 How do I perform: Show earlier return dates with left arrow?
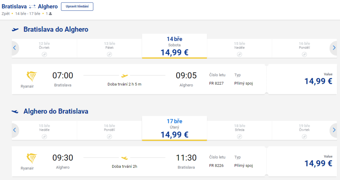click(14, 130)
